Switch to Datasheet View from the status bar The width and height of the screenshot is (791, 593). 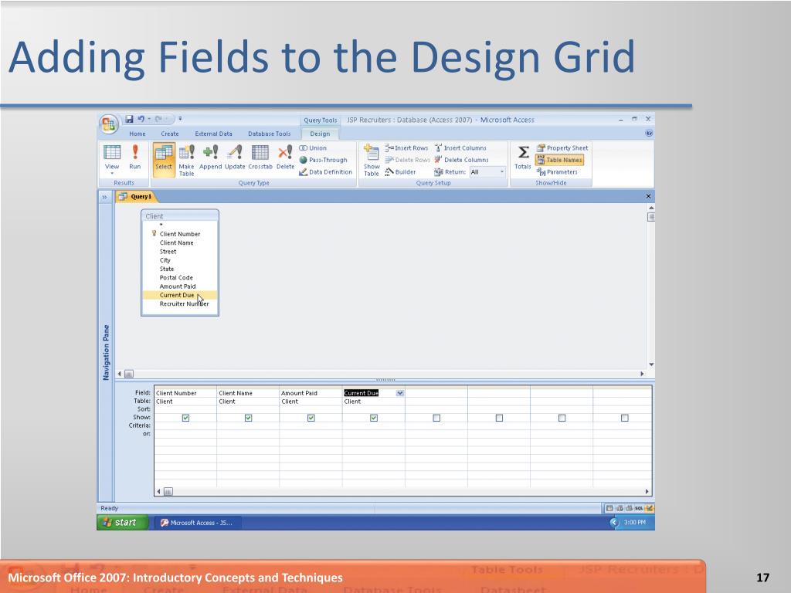coord(609,508)
